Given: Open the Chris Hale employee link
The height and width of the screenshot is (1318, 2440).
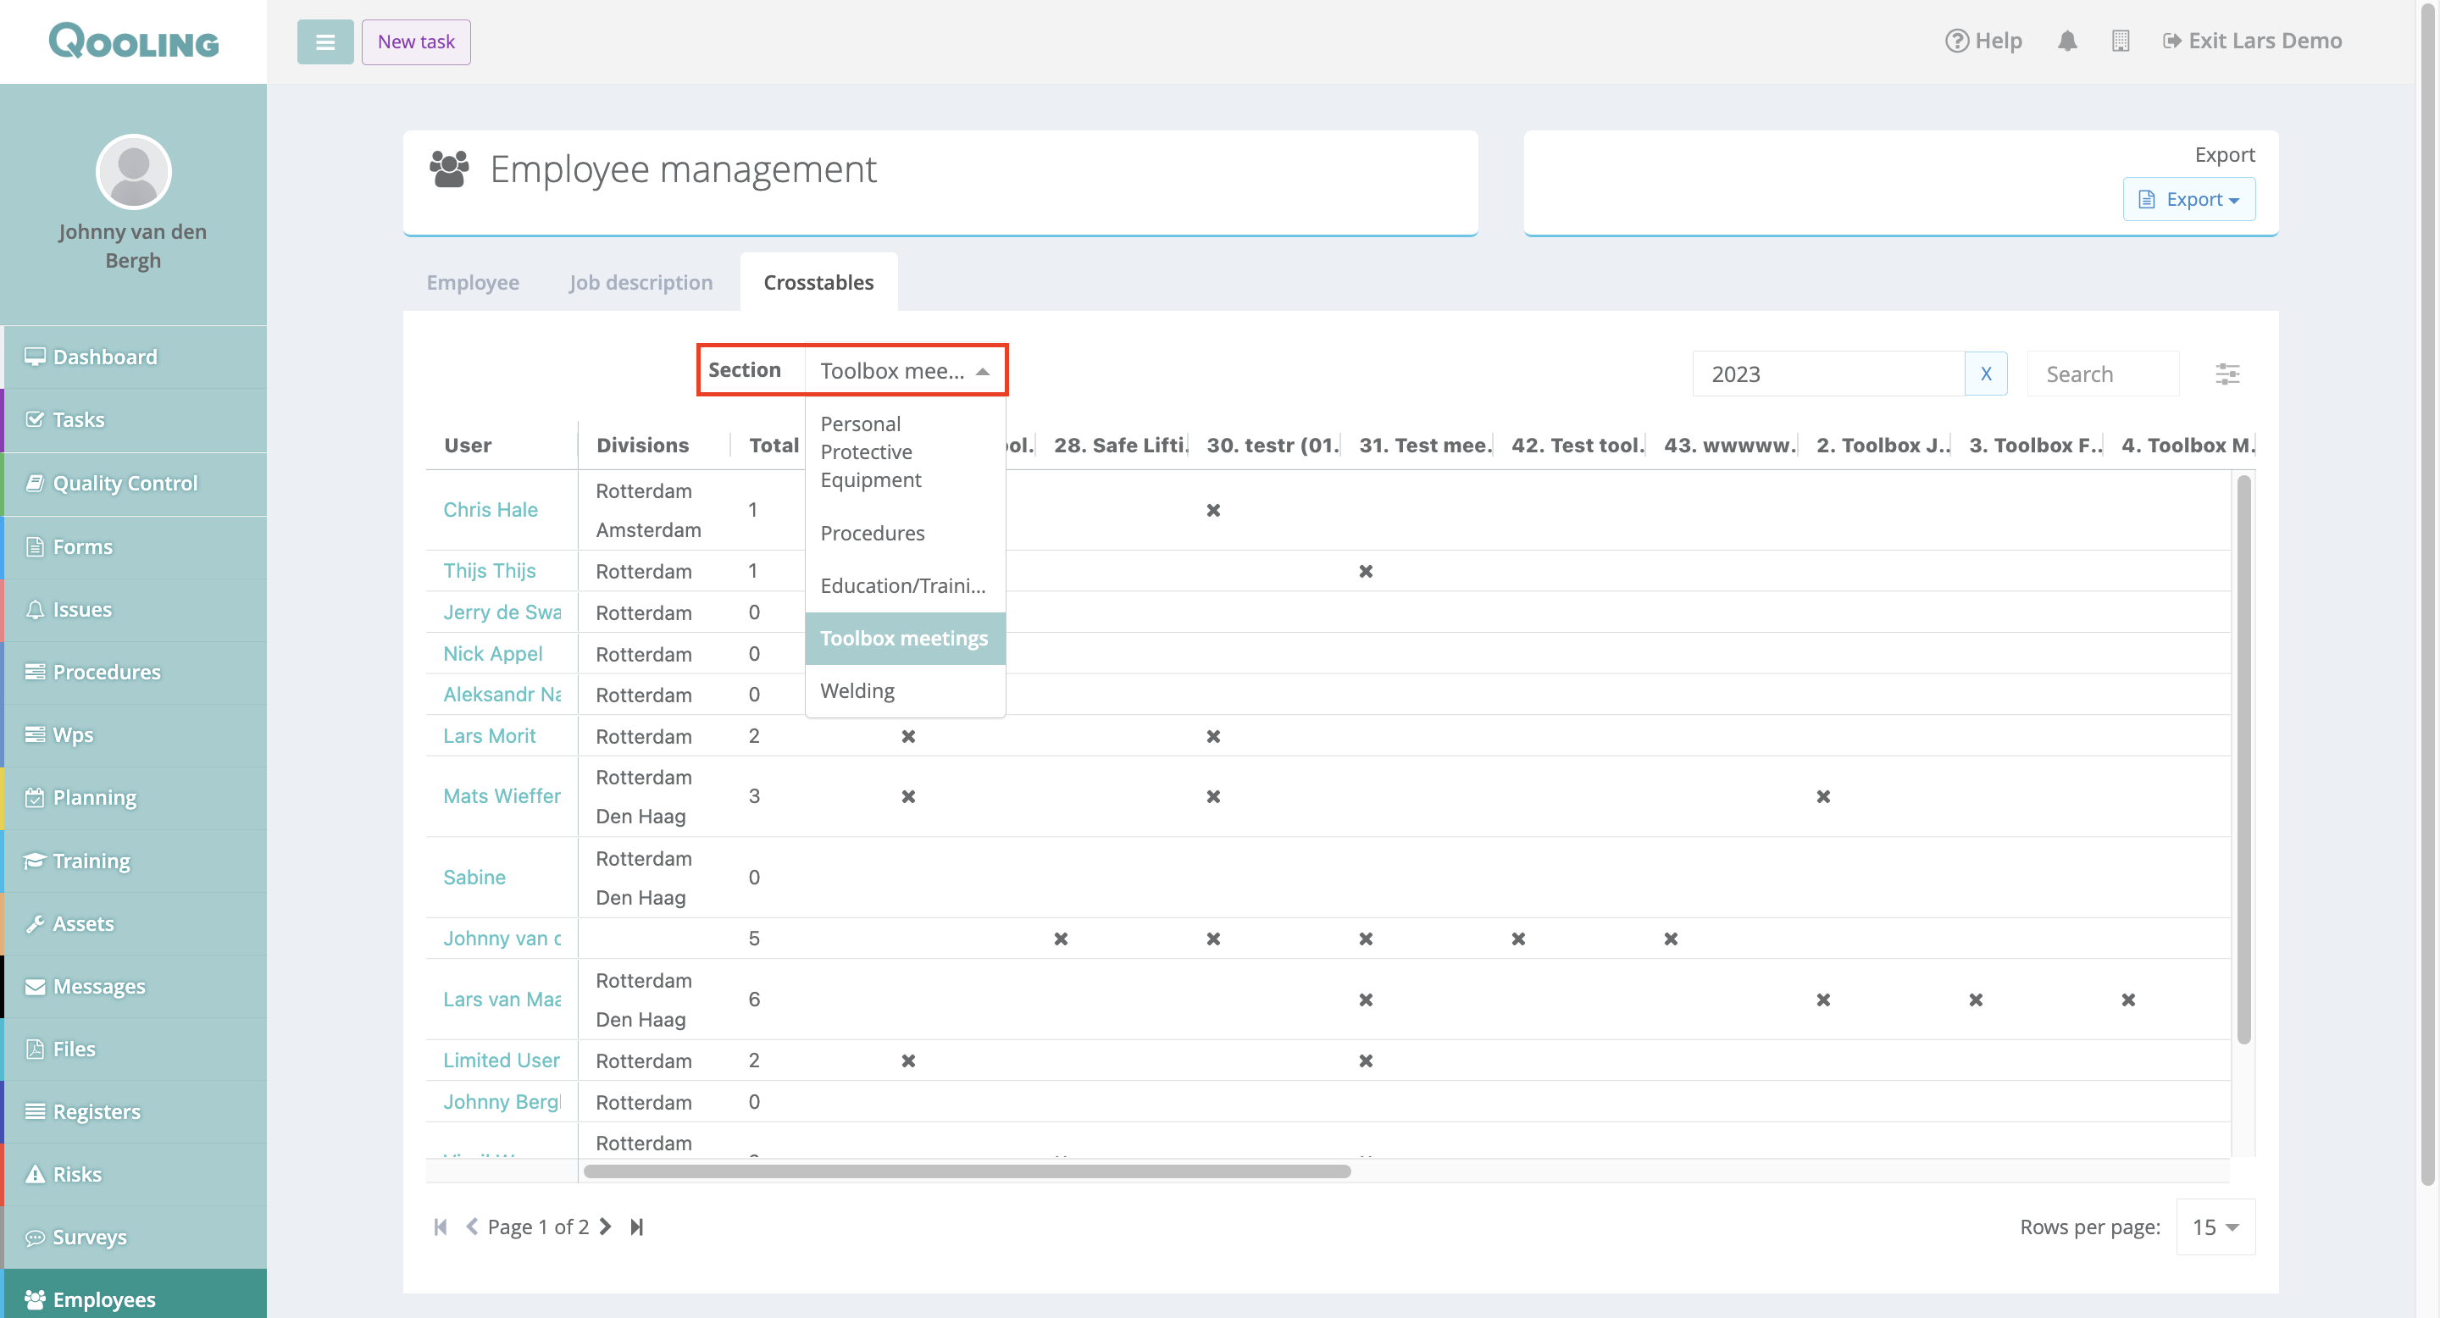Looking at the screenshot, I should [x=490, y=509].
